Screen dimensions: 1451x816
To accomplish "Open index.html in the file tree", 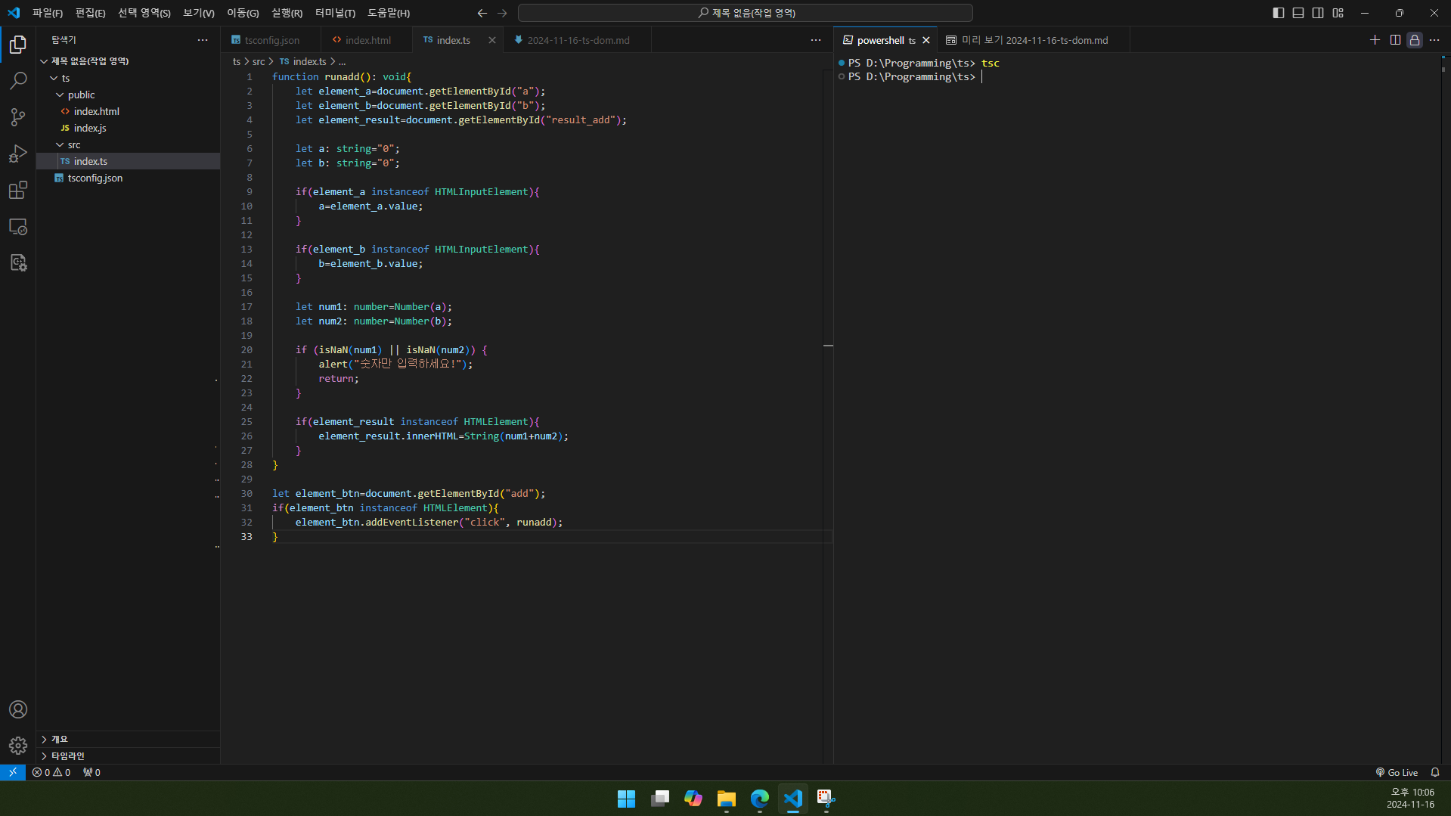I will click(x=128, y=111).
